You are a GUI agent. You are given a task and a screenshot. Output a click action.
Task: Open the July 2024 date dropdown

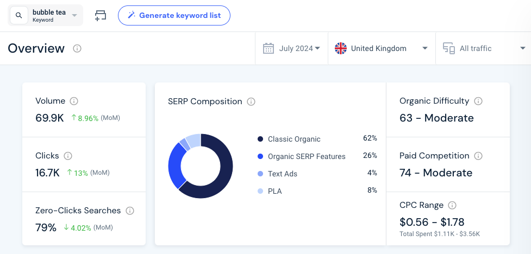(291, 48)
